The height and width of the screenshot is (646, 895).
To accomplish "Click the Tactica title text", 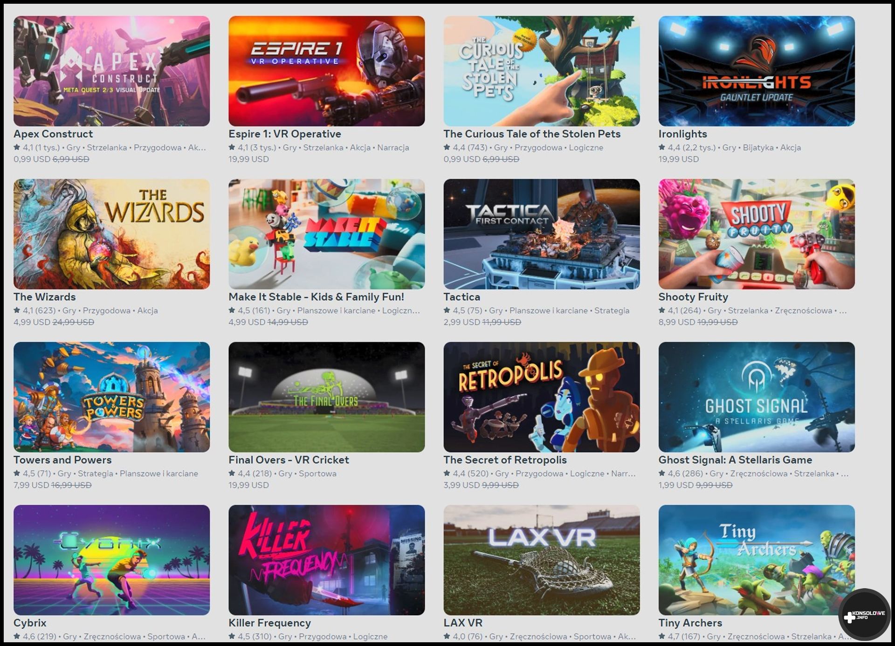I will coord(461,297).
